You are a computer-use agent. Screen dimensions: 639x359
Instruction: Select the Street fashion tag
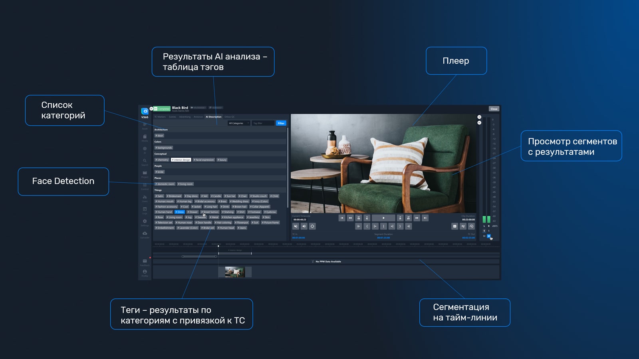tap(210, 212)
